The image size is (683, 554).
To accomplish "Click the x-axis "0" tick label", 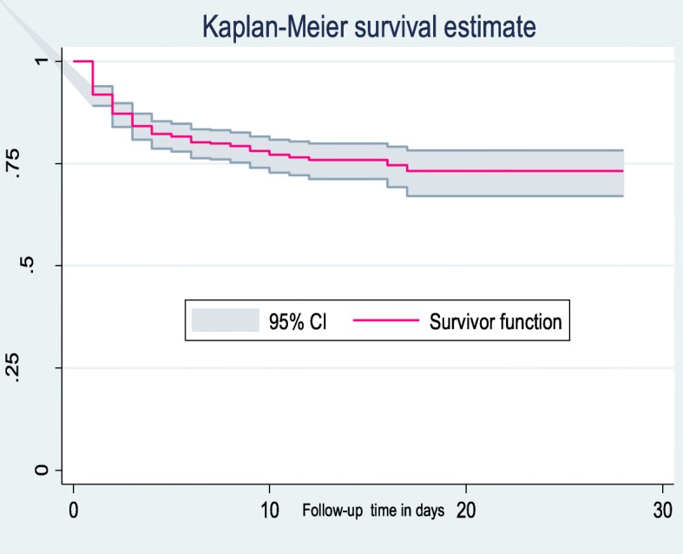I will point(74,509).
